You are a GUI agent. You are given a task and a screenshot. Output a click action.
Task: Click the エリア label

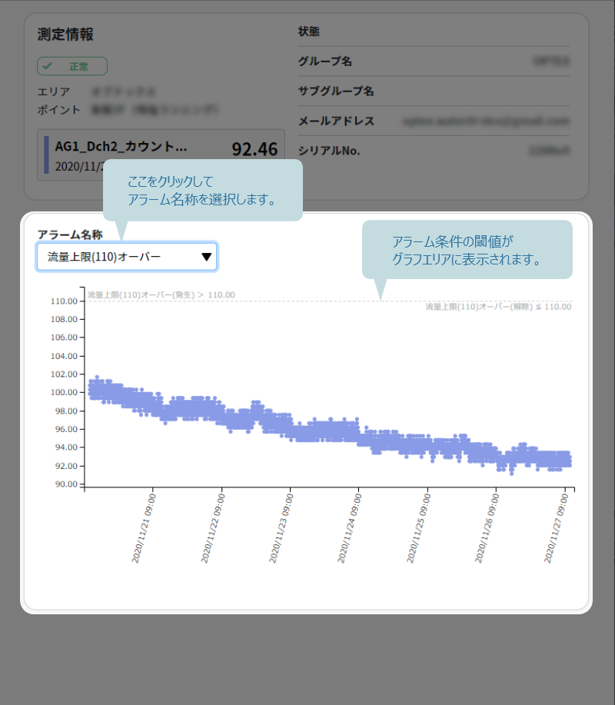point(54,91)
